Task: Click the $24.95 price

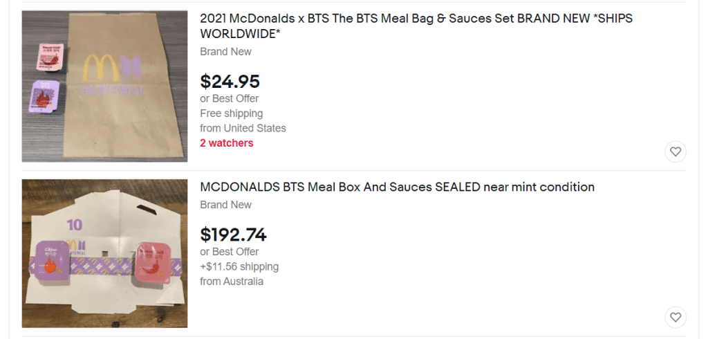Action: coord(230,82)
